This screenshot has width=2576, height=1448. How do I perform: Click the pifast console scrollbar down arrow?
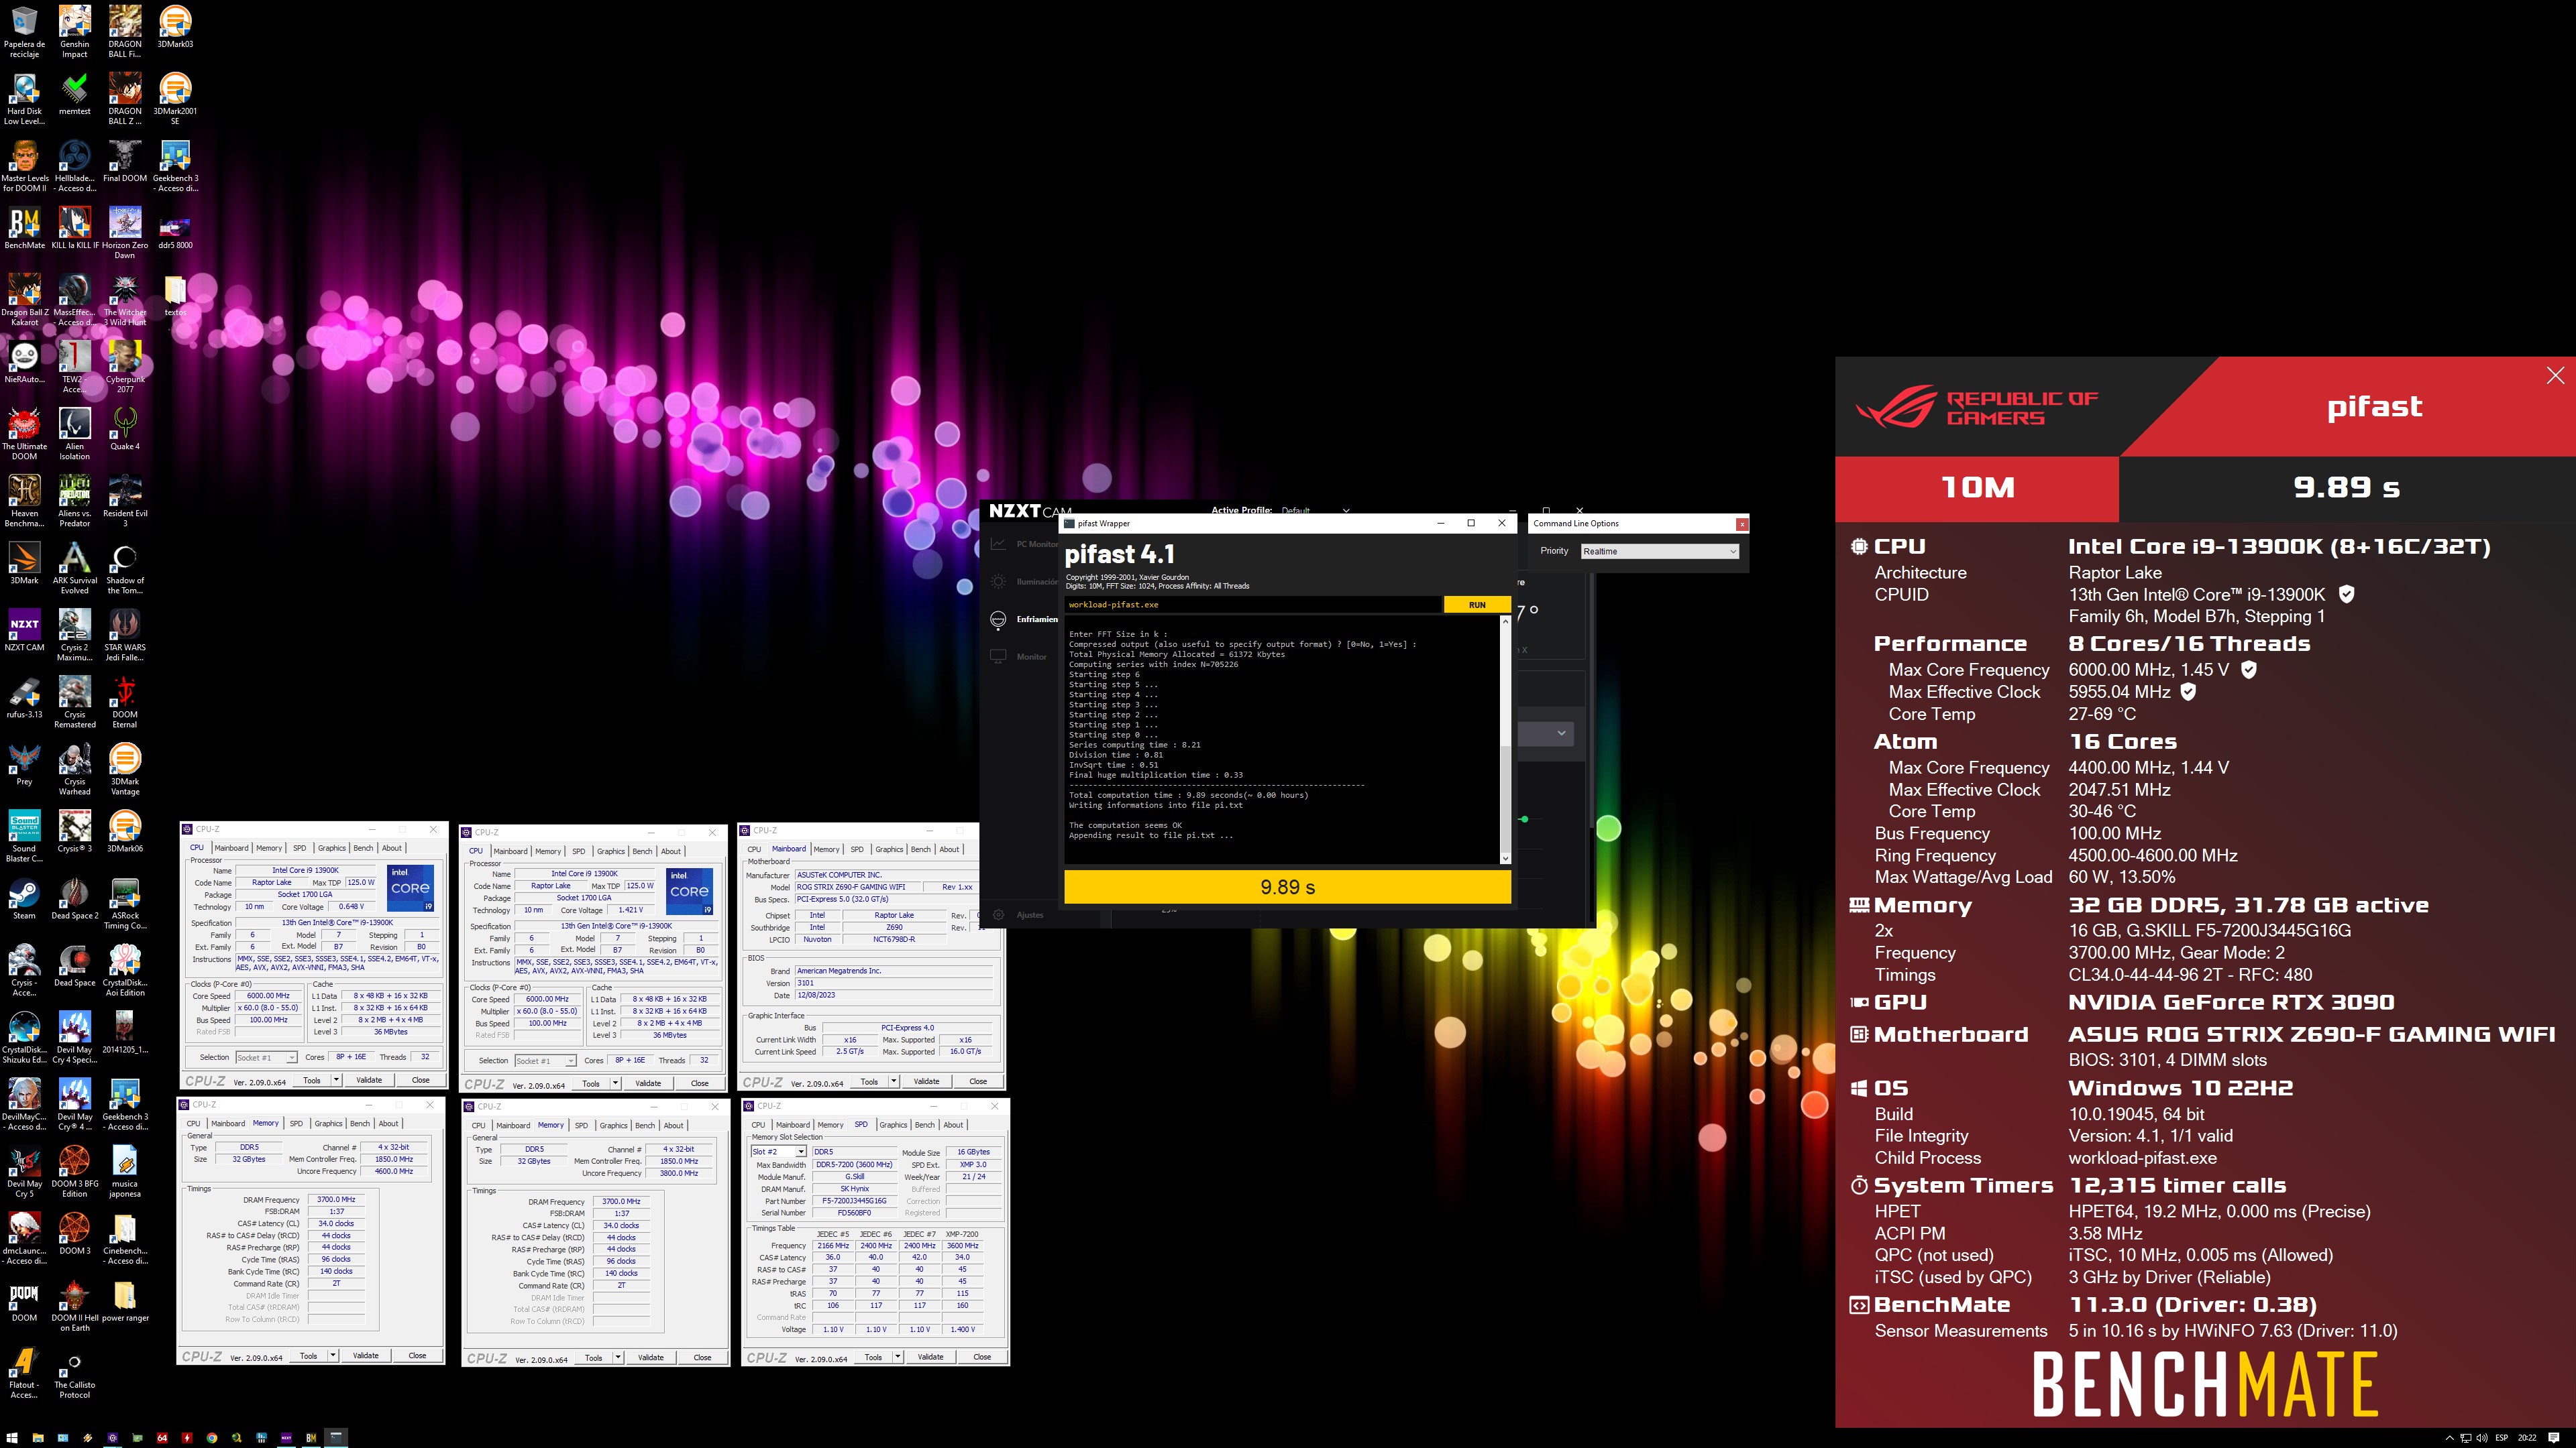pyautogui.click(x=1505, y=858)
